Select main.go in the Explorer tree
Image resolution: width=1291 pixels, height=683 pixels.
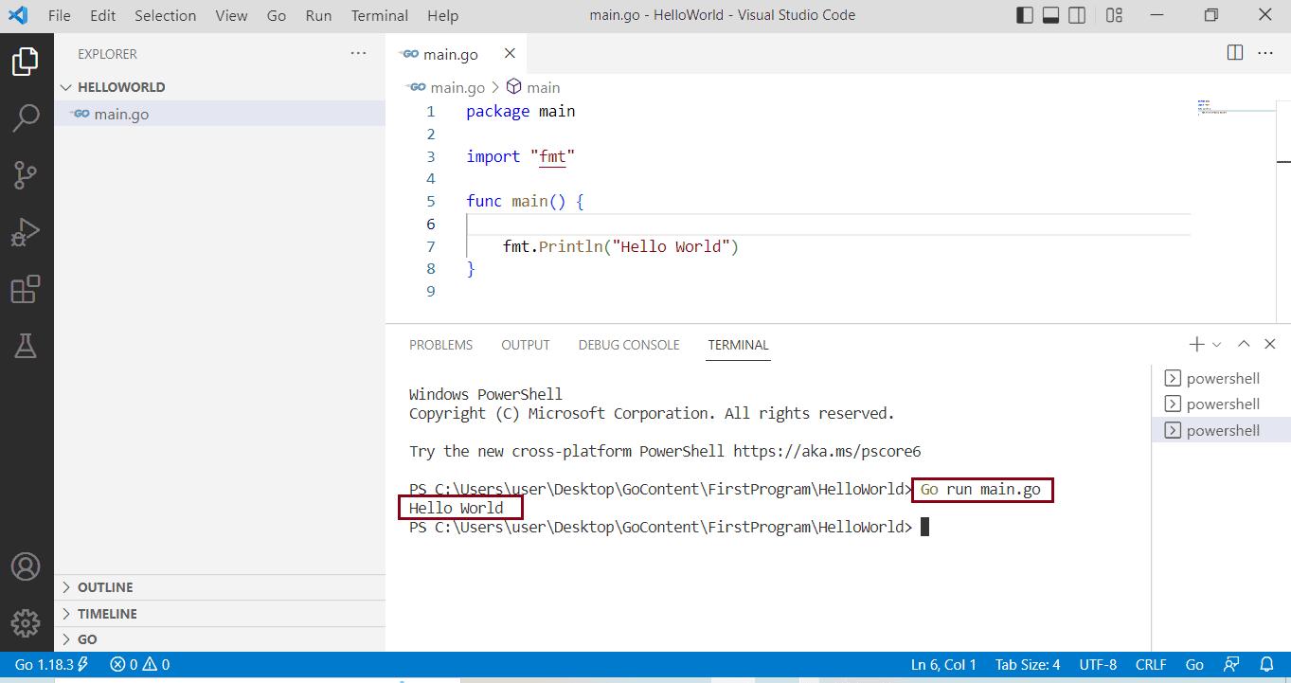(121, 115)
